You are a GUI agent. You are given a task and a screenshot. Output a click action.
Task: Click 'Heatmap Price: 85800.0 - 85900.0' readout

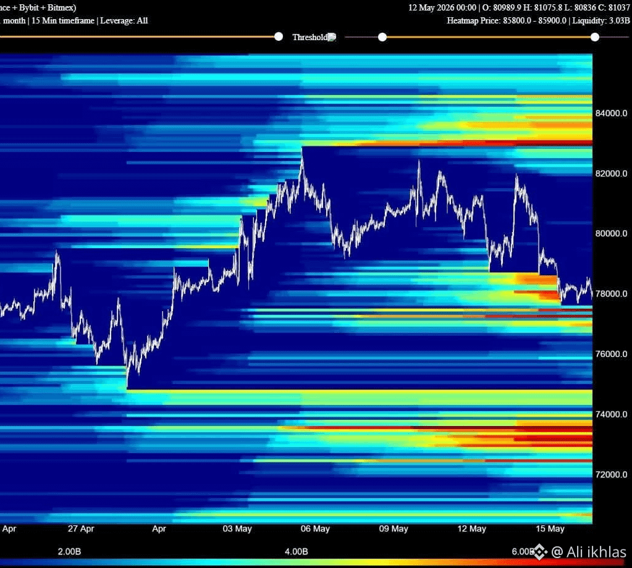(x=507, y=20)
